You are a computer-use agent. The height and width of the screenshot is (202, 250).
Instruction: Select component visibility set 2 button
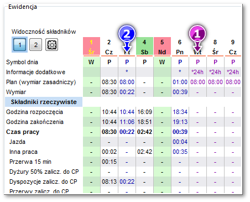(x=36, y=44)
